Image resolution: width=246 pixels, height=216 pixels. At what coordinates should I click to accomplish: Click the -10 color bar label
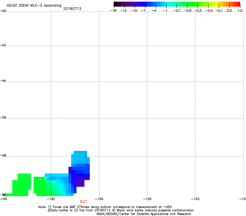coord(134,11)
